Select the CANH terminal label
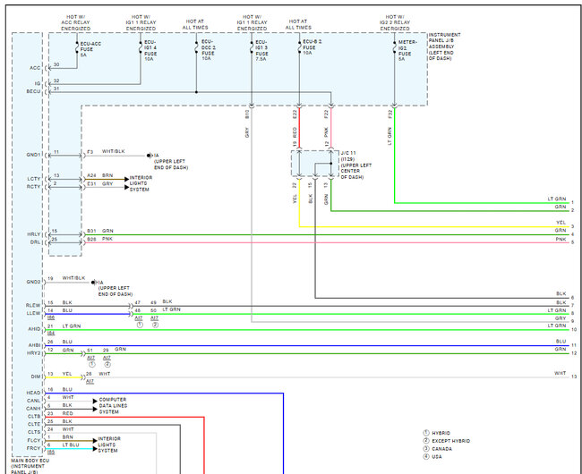This screenshot has width=582, height=474. (33, 409)
